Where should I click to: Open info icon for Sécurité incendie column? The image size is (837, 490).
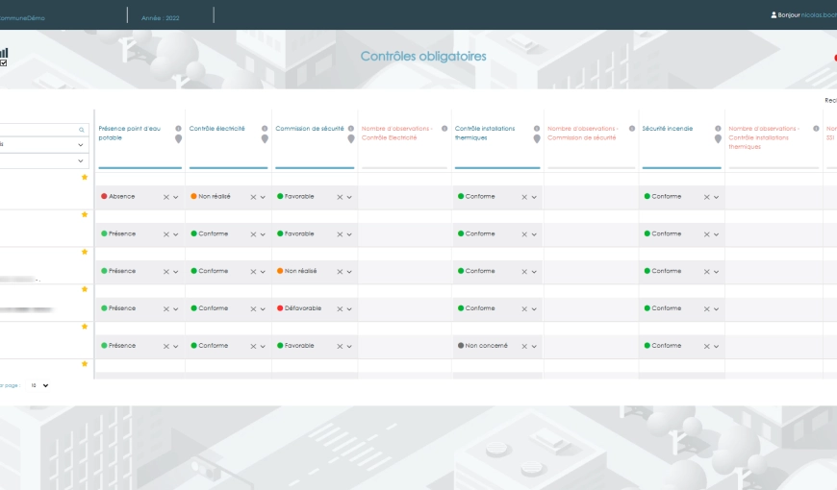(718, 129)
